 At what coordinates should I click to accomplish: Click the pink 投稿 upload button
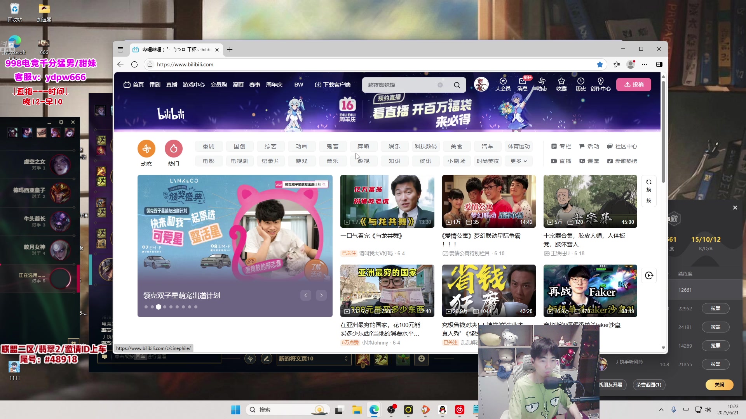[x=634, y=85]
